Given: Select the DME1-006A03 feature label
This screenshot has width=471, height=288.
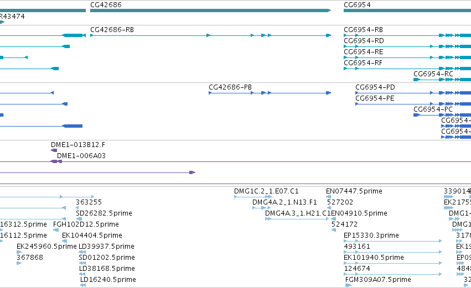Looking at the screenshot, I should 81,156.
